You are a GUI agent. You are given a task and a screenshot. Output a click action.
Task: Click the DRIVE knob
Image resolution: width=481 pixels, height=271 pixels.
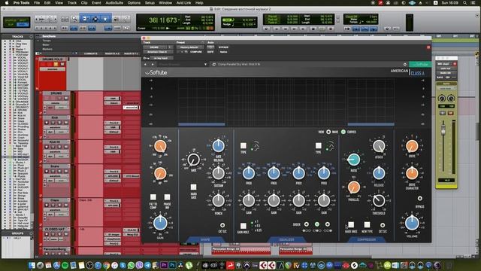[412, 146]
